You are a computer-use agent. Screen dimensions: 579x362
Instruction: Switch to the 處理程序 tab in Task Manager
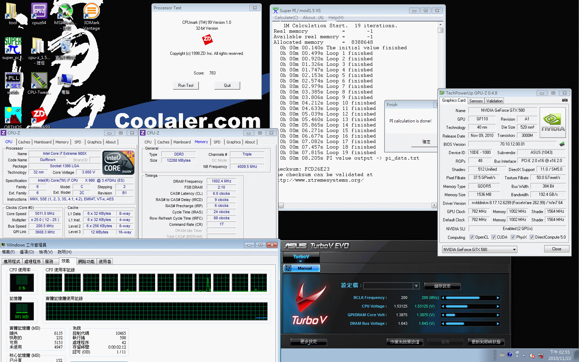pos(32,262)
